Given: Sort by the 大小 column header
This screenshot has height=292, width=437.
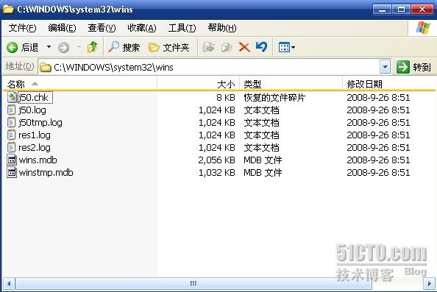Looking at the screenshot, I should 199,84.
